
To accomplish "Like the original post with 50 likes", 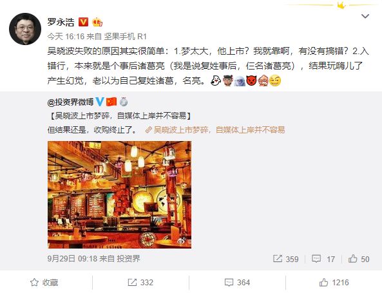I will [359, 259].
